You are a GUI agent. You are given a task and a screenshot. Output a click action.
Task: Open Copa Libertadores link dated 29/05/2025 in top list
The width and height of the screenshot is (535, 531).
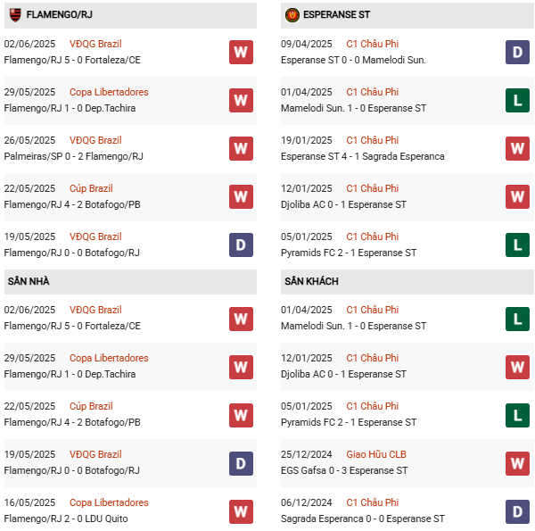109,92
